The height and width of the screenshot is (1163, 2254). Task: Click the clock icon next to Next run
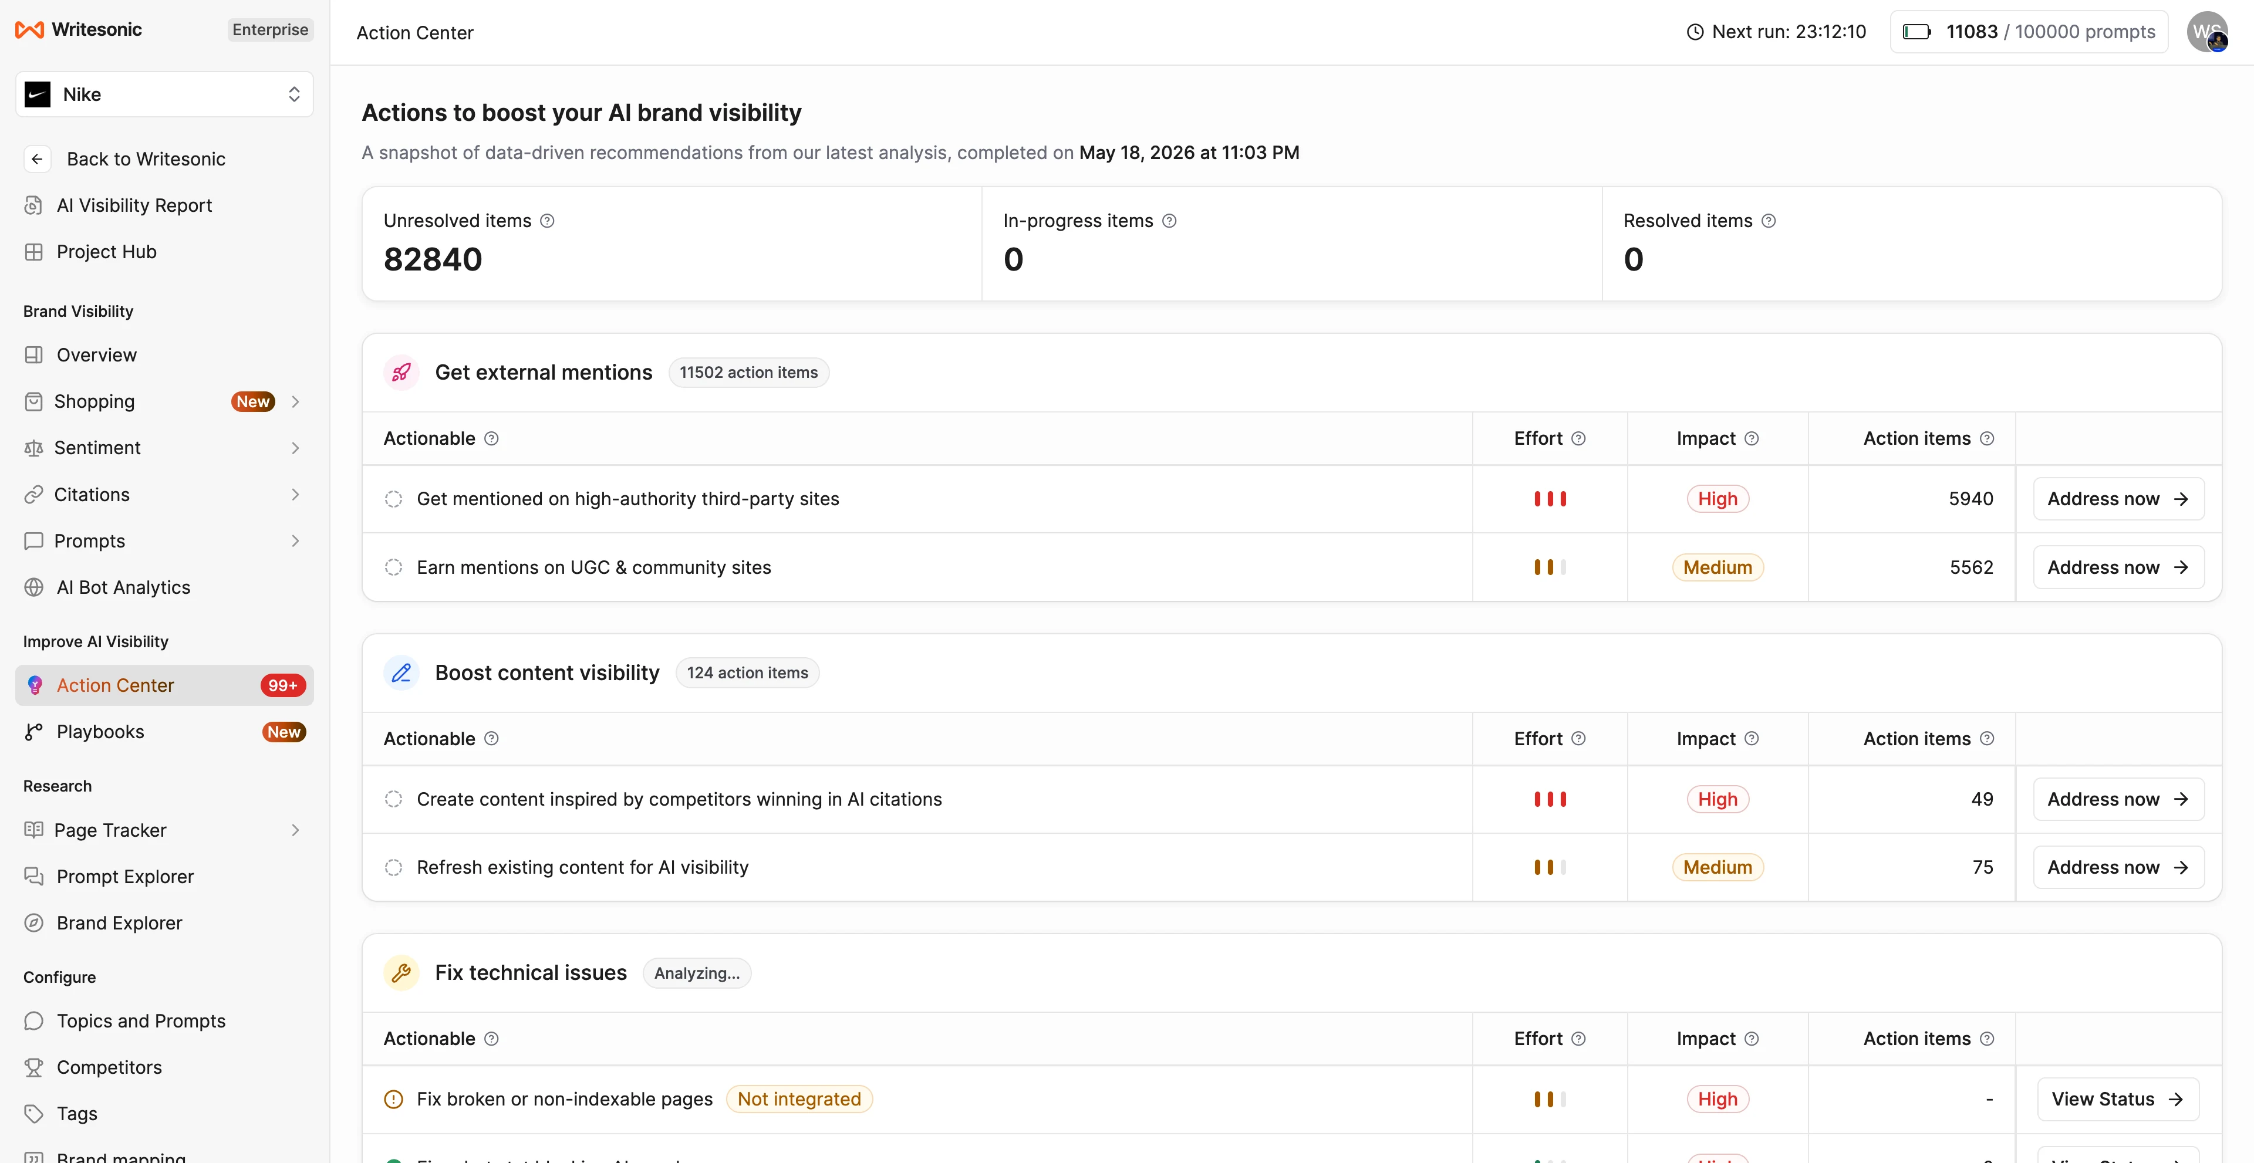pyautogui.click(x=1695, y=32)
